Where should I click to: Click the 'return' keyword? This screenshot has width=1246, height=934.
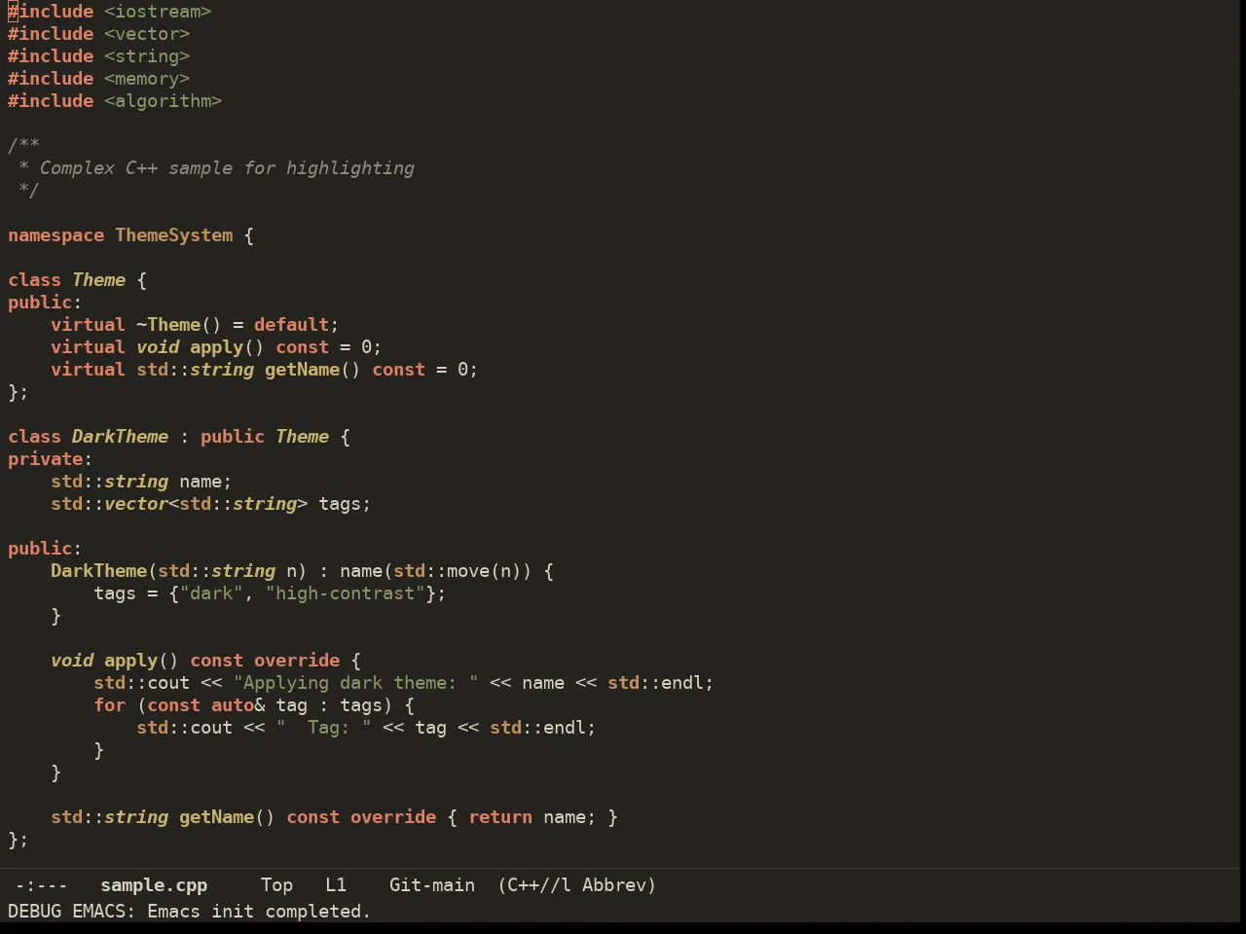[500, 817]
